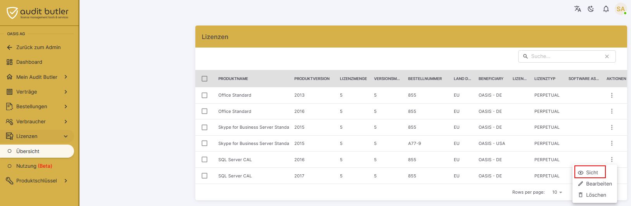Click the Verbraucher users icon

click(10, 122)
